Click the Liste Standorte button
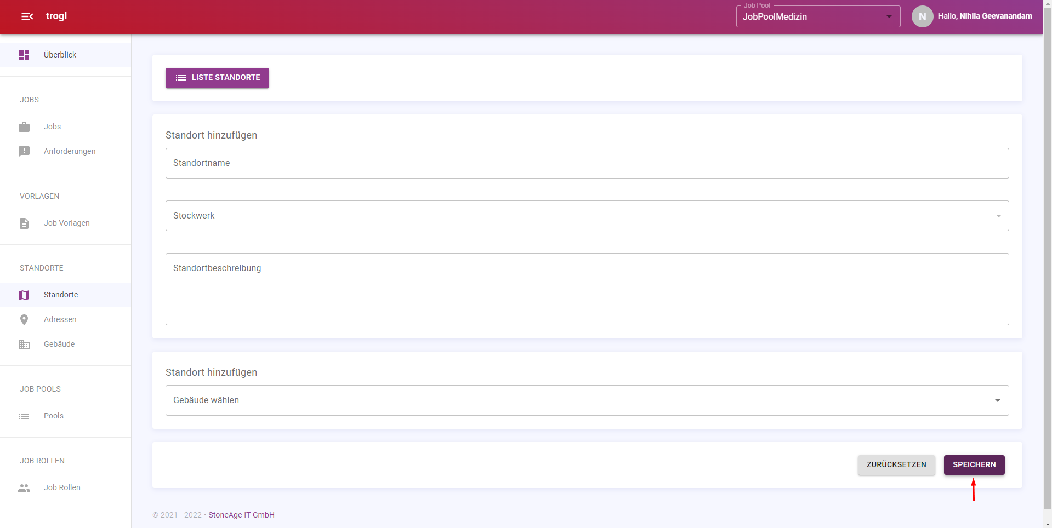The image size is (1052, 528). 217,78
